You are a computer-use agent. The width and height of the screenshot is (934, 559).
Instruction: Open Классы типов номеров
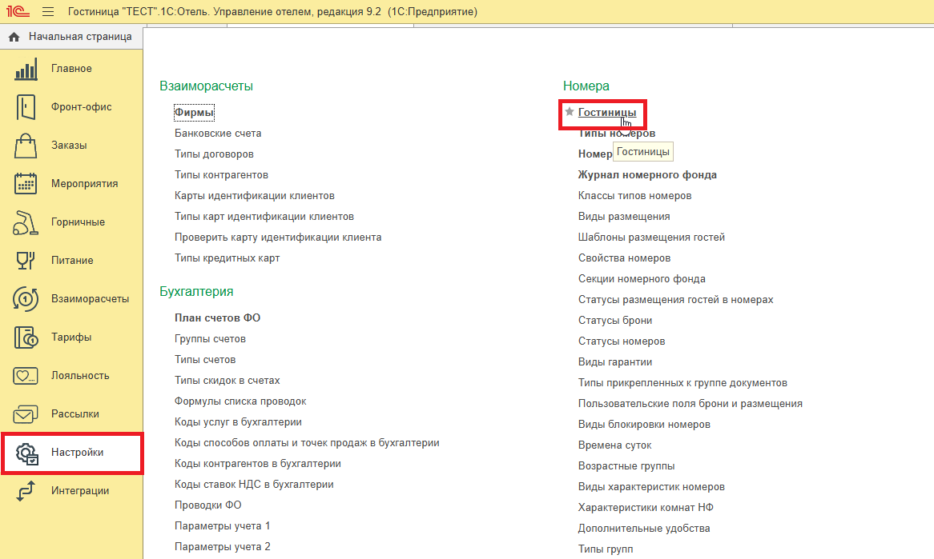[x=635, y=196]
